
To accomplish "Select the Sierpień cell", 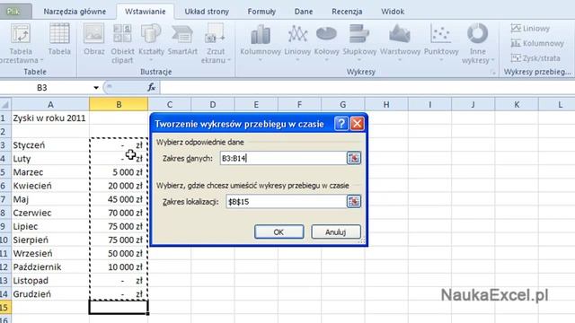I will (50, 240).
